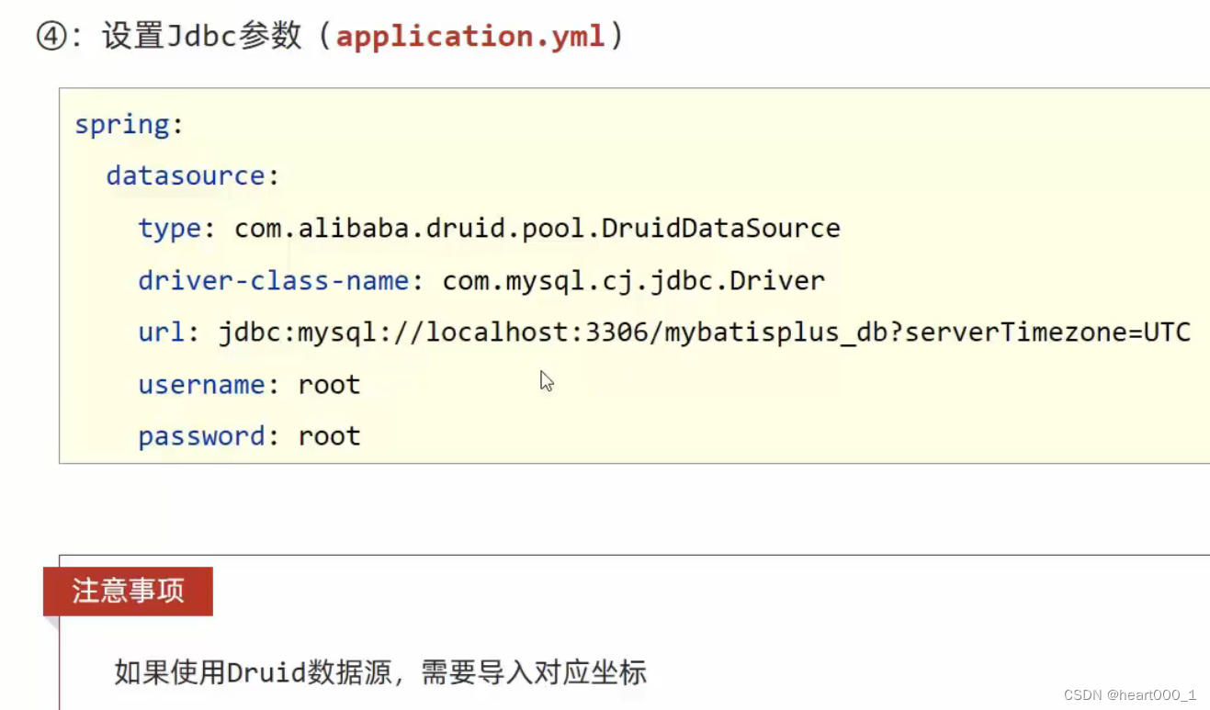Click the driver-class-name property key
1210x710 pixels.
[280, 280]
